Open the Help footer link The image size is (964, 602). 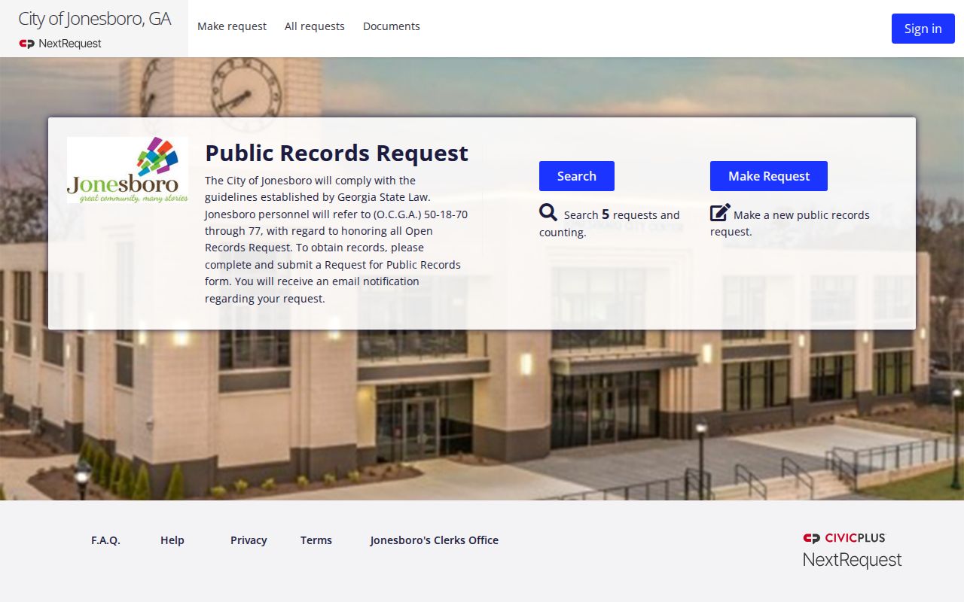[x=172, y=540]
